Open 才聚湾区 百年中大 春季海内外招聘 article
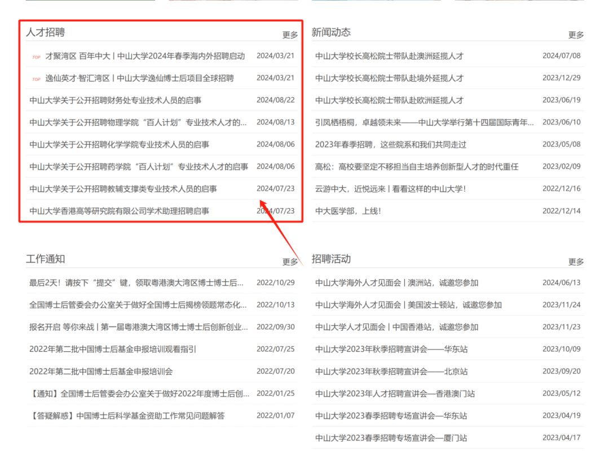Image resolution: width=609 pixels, height=460 pixels. tap(145, 56)
